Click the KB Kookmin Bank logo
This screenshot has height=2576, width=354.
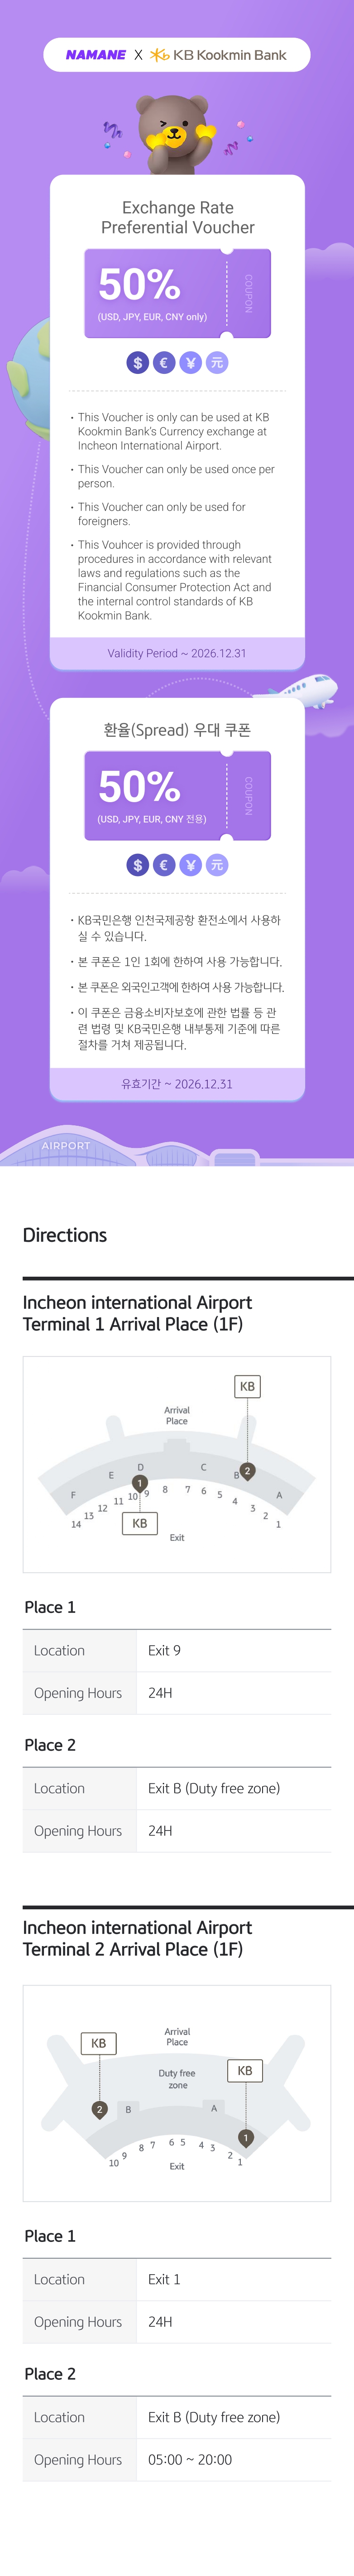[x=219, y=55]
